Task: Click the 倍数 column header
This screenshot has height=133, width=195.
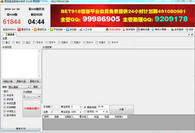Action: coord(57,117)
